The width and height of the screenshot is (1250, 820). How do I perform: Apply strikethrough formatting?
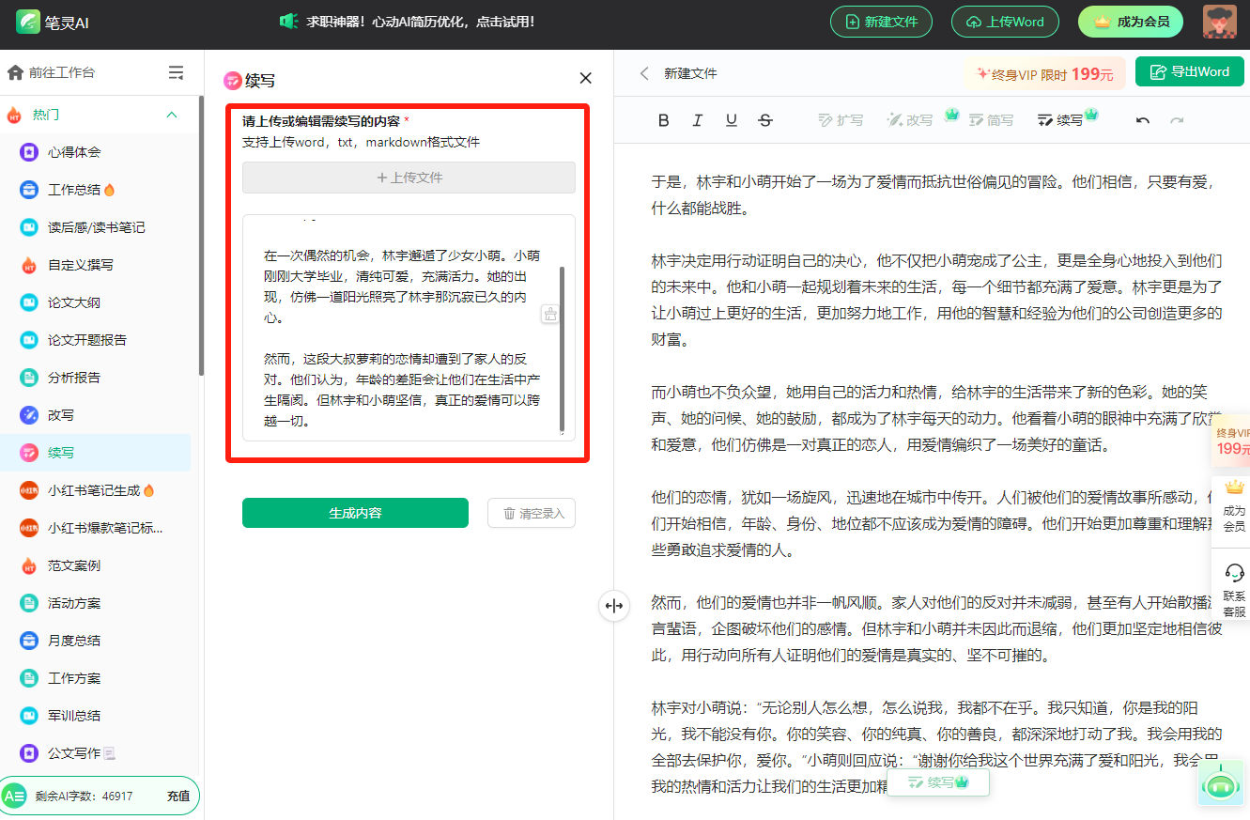tap(764, 120)
